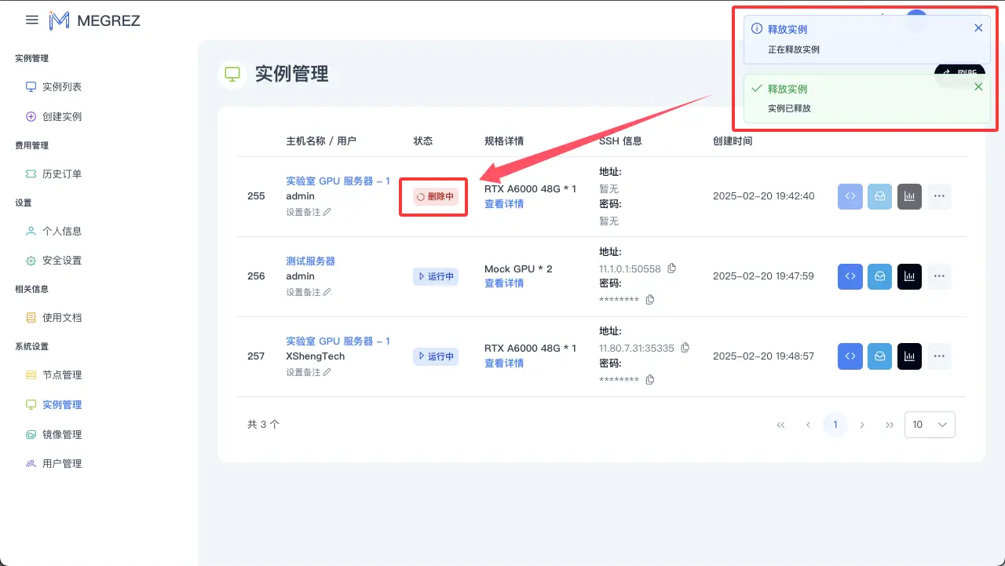Open the bar chart monitoring icon for instance 256

[909, 276]
